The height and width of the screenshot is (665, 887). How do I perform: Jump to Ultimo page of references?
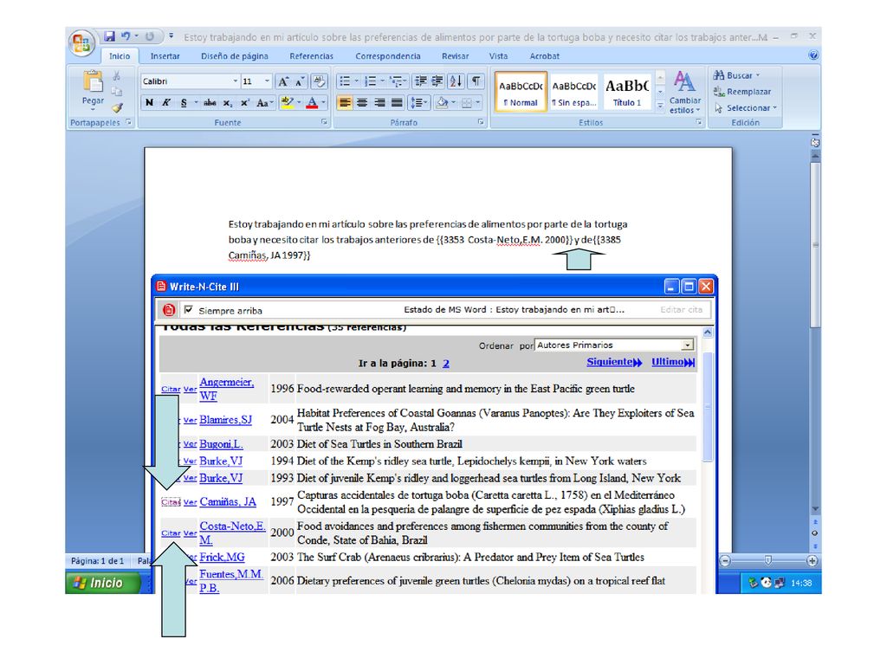point(672,362)
